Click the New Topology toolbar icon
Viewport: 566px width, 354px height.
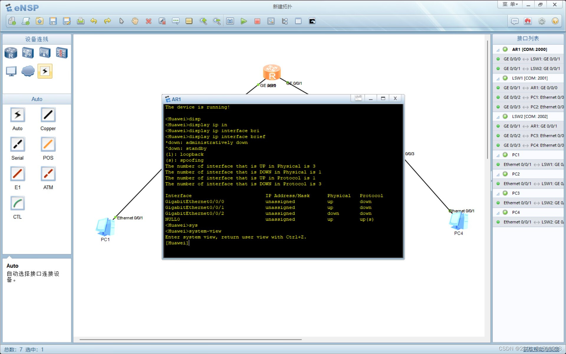click(12, 21)
